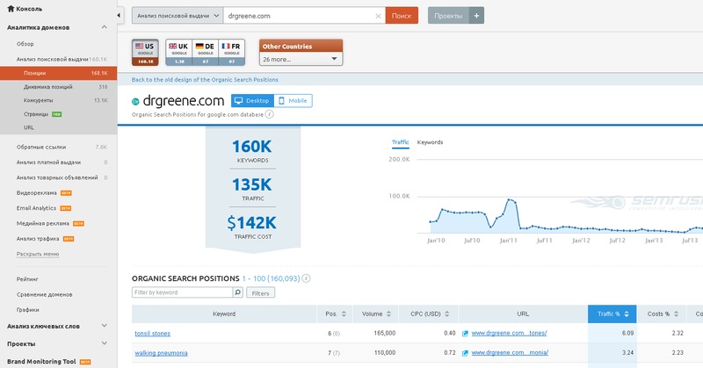Open the '26 more...' countries dropdown

coord(301,59)
